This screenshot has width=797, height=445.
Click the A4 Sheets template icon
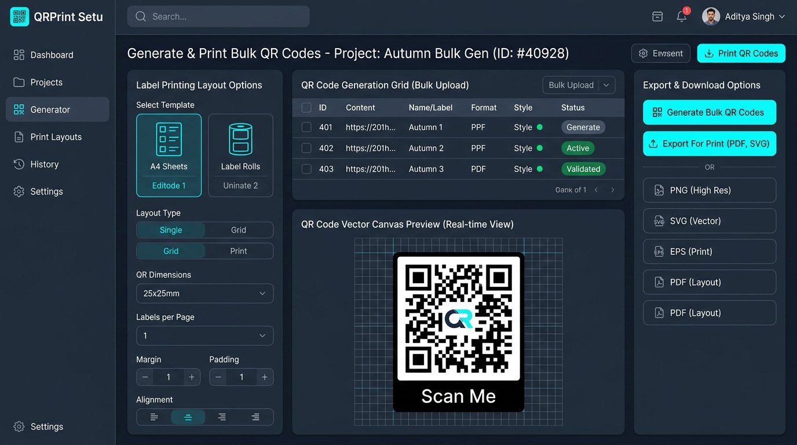click(x=169, y=139)
